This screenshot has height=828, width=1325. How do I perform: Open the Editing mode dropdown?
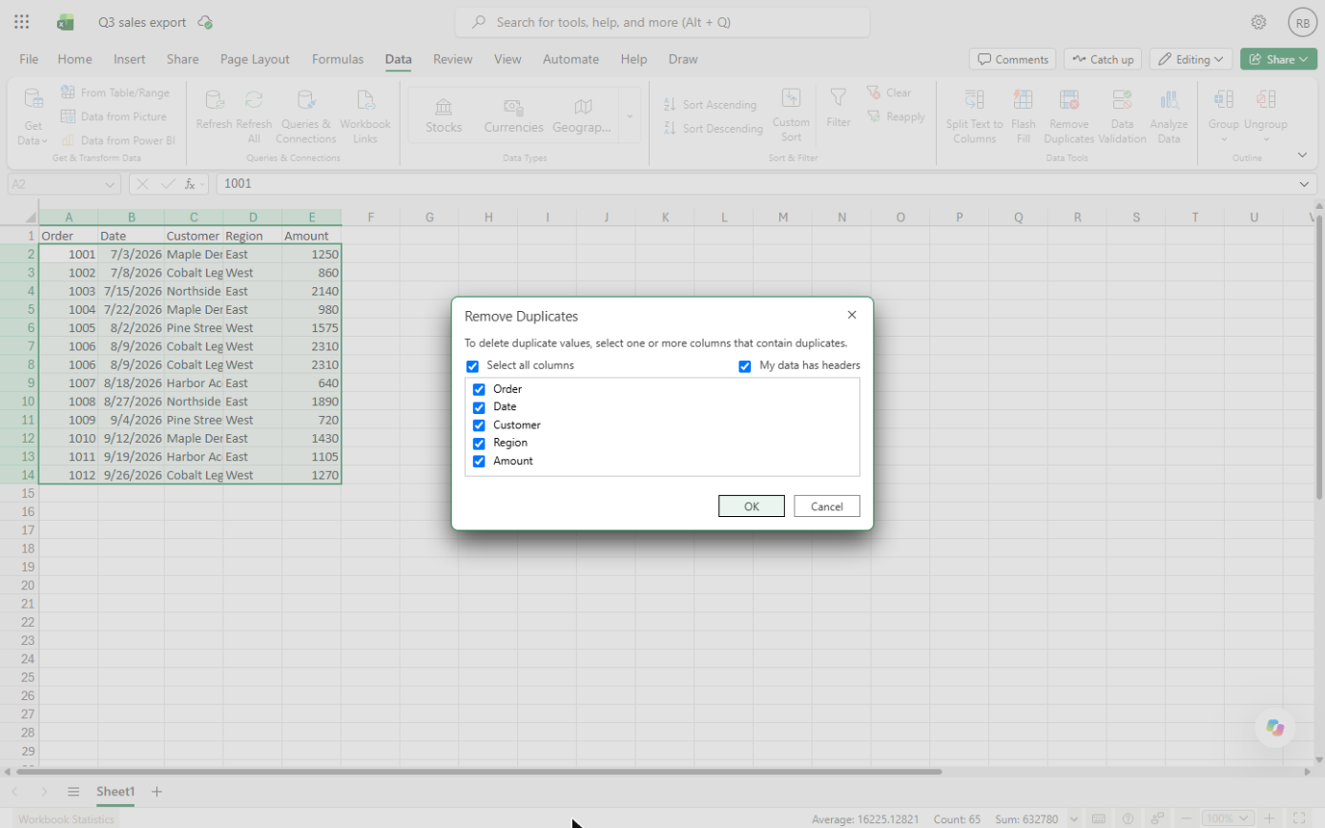click(1190, 59)
